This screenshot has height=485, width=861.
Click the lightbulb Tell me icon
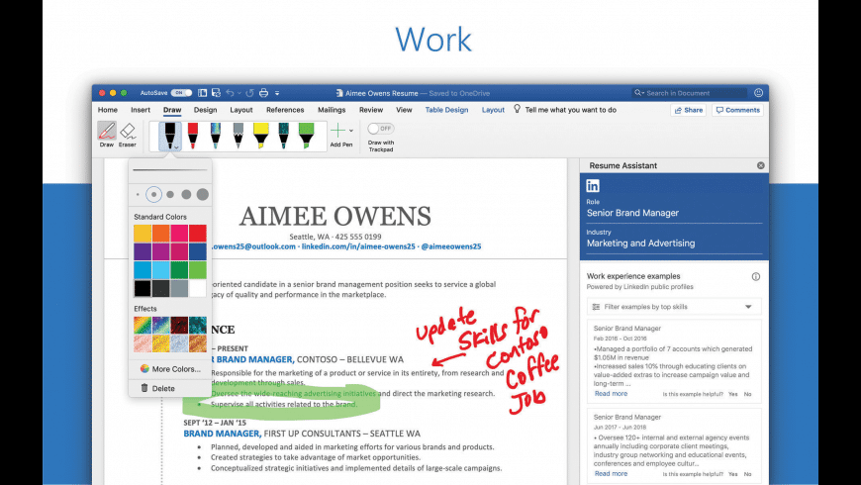pos(517,109)
